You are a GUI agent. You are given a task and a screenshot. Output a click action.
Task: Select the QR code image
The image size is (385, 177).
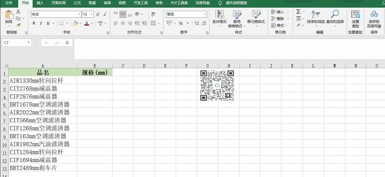[217, 86]
